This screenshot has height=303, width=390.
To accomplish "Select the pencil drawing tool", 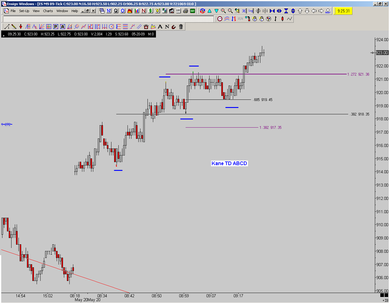I will [x=14, y=27].
